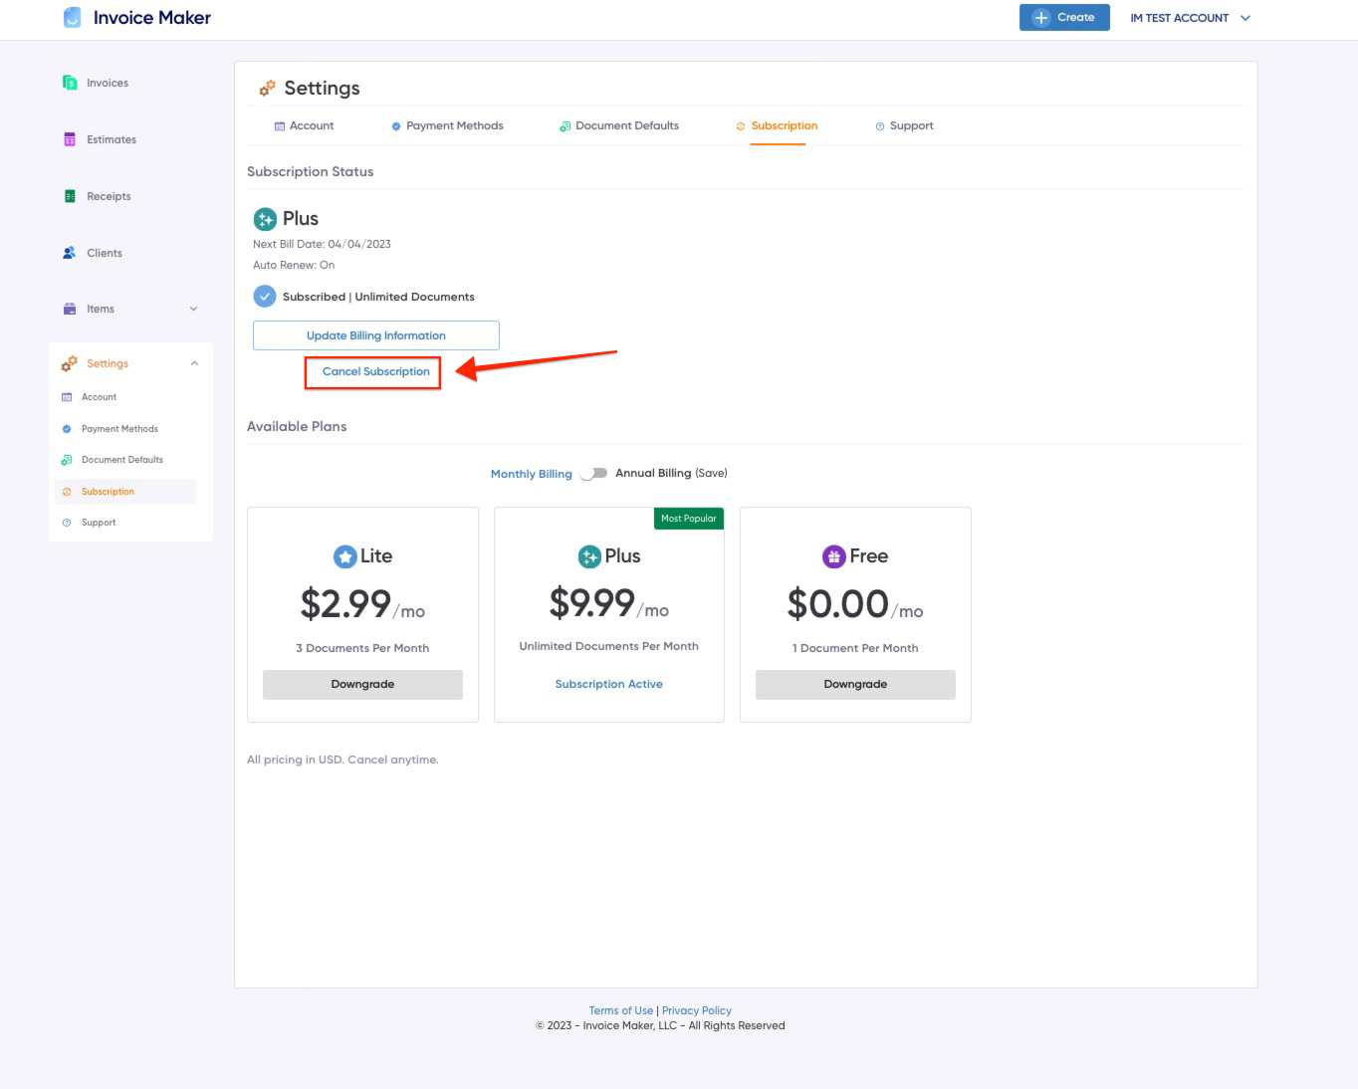The image size is (1358, 1089).
Task: Click the Create button
Action: point(1064,18)
